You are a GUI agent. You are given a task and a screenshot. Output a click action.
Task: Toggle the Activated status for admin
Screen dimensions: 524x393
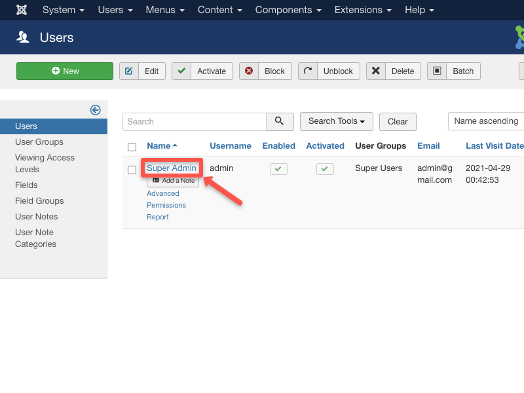[x=325, y=169]
